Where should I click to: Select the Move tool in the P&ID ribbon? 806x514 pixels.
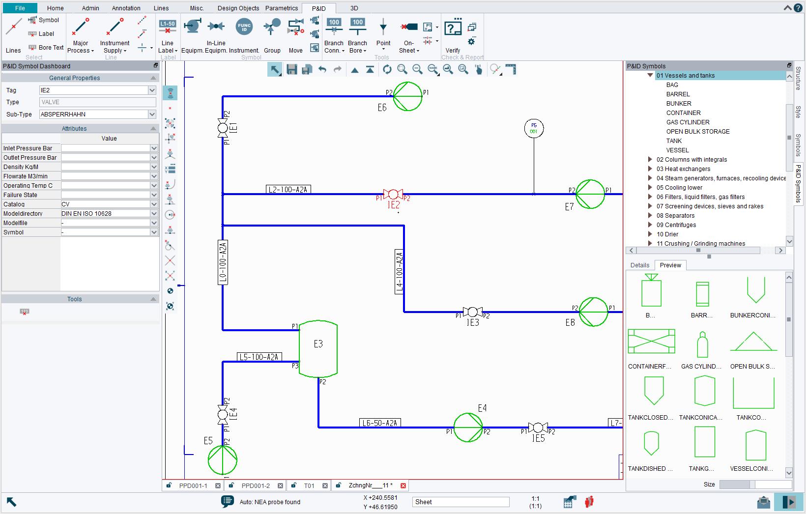[295, 34]
